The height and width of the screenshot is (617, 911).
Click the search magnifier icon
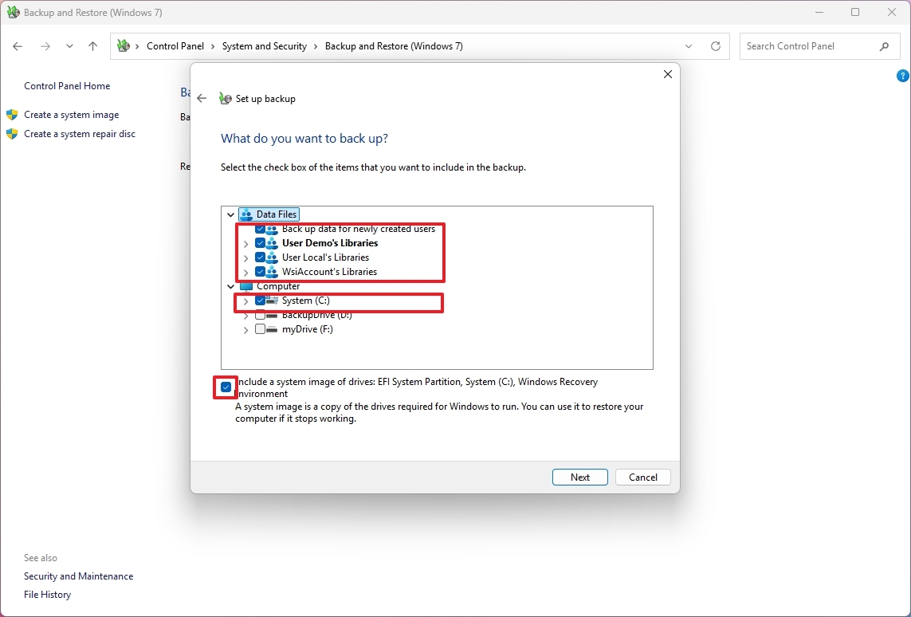click(x=884, y=46)
